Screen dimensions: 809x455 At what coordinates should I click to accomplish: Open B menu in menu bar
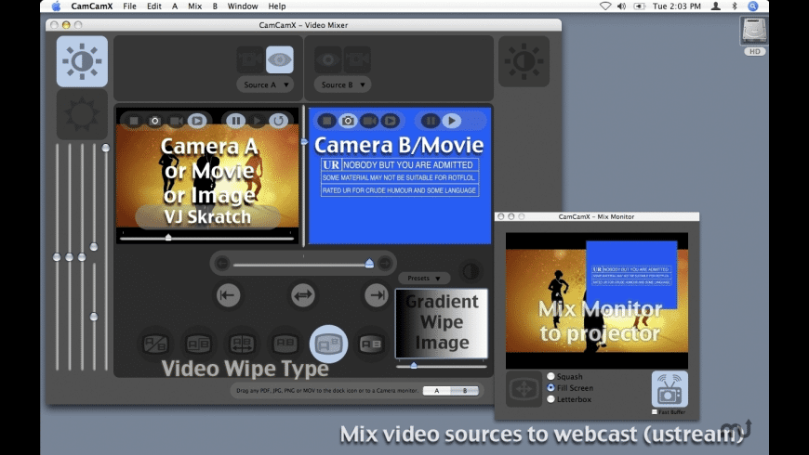coord(215,6)
